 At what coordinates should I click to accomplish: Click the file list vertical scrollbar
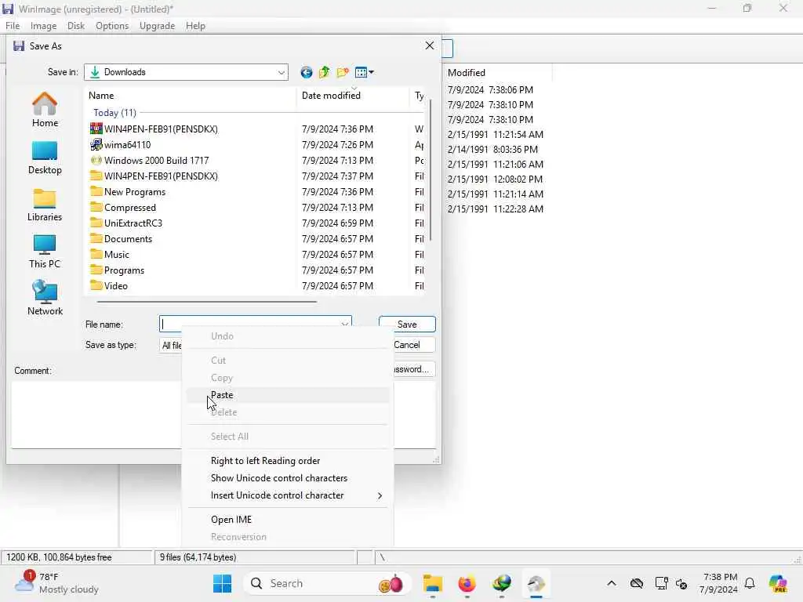[431, 171]
